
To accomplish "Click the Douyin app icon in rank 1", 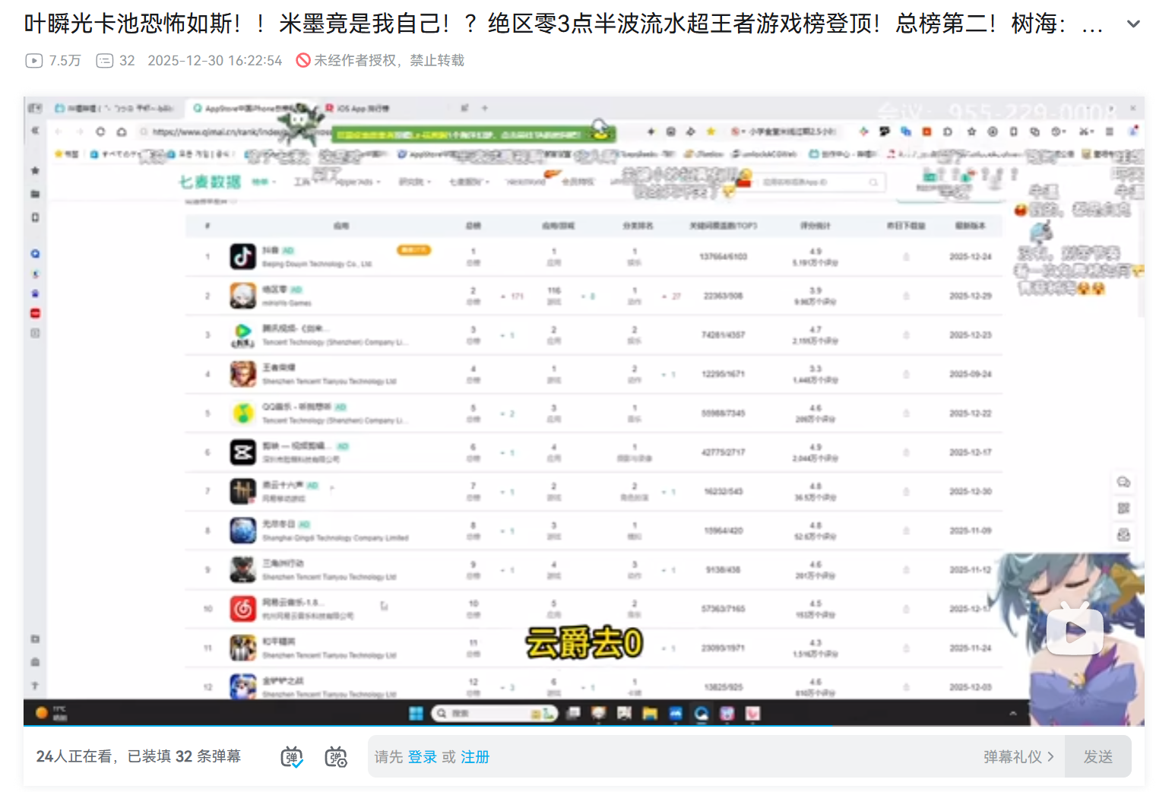I will coord(243,256).
